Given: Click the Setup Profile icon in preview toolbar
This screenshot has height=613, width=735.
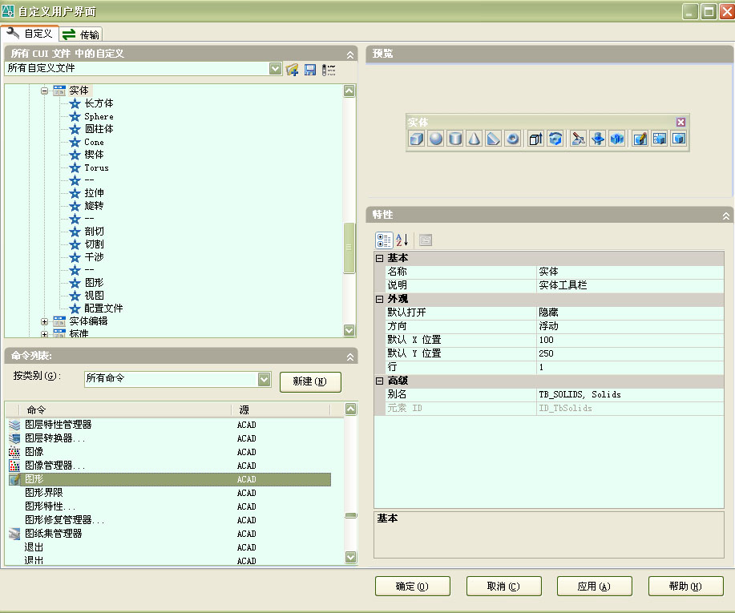Looking at the screenshot, I should tap(678, 139).
